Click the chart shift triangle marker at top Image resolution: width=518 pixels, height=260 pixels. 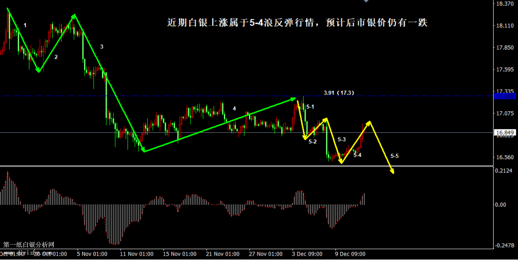366,1
